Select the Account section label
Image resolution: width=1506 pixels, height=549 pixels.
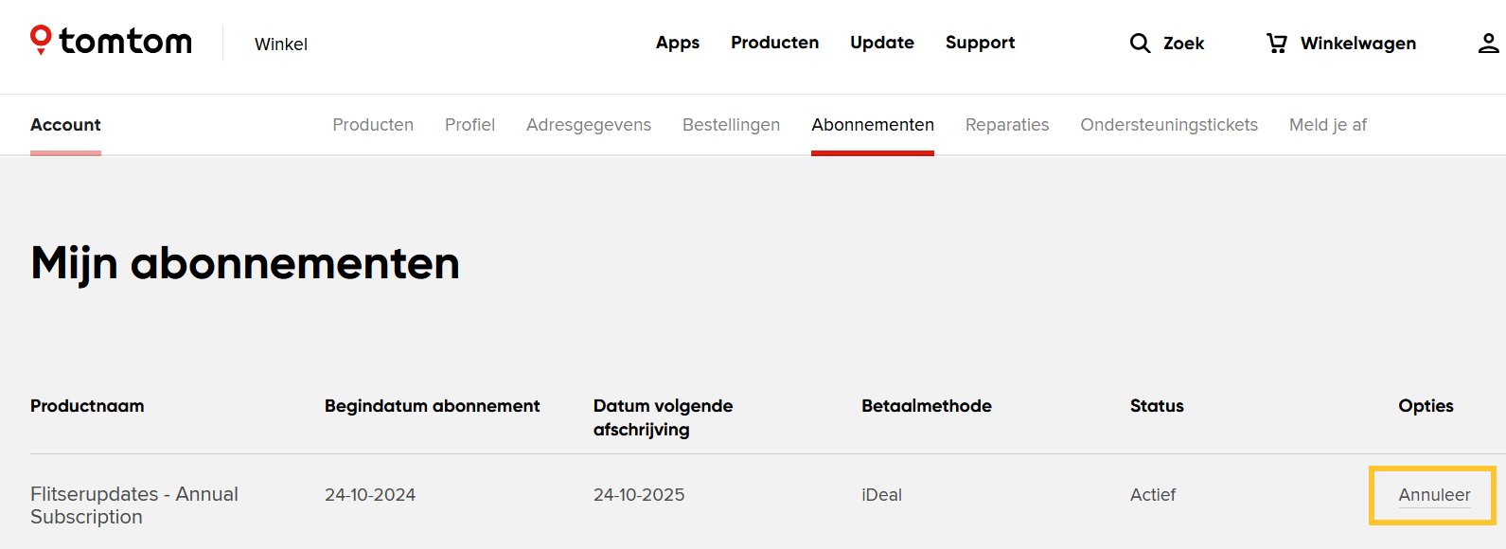coord(65,124)
